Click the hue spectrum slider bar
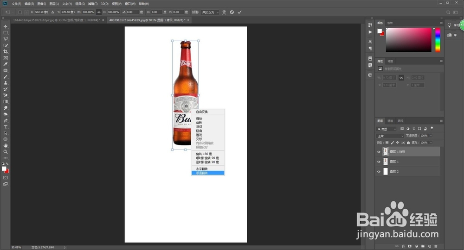 coord(438,40)
